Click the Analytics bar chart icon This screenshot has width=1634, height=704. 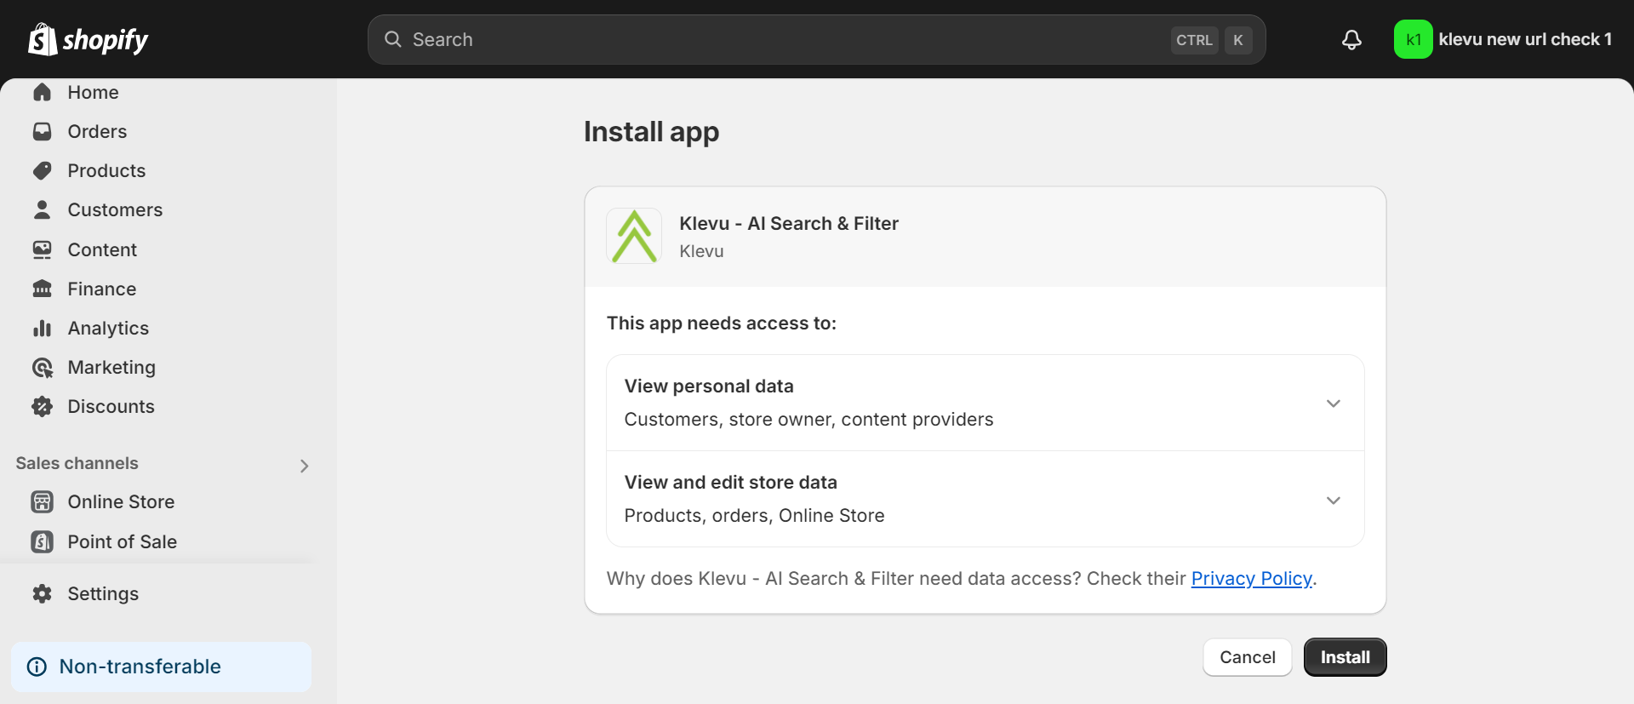[43, 328]
